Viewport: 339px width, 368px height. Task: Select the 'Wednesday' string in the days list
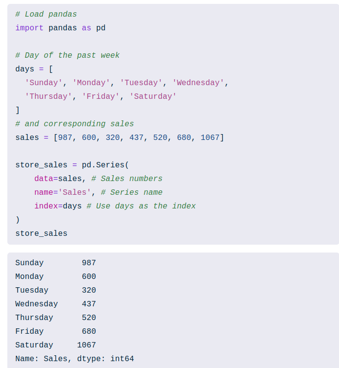[198, 83]
